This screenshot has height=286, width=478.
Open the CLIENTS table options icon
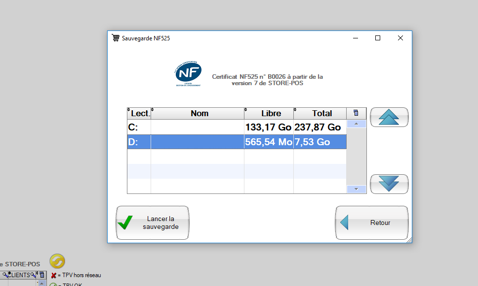(42, 275)
